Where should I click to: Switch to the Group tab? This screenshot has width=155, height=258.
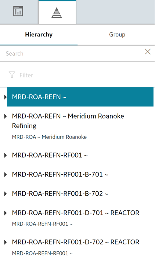coord(117,35)
